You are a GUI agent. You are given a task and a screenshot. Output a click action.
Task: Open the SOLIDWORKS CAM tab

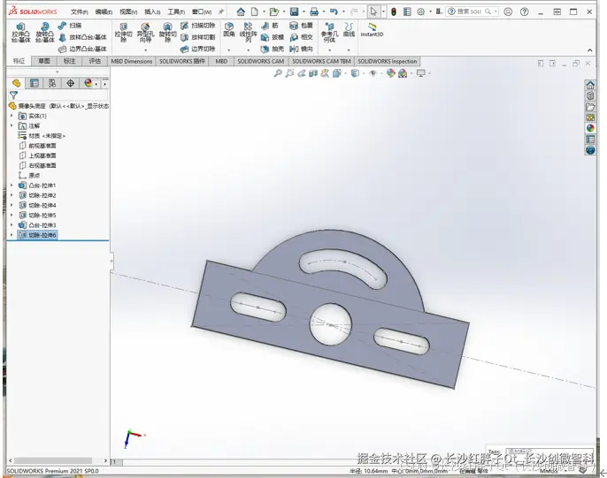[260, 61]
